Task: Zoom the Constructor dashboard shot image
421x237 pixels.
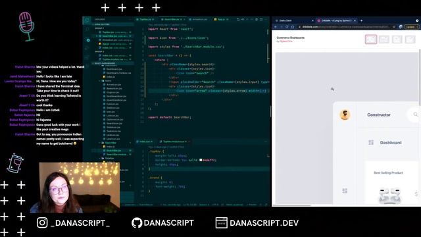Action: [348, 128]
